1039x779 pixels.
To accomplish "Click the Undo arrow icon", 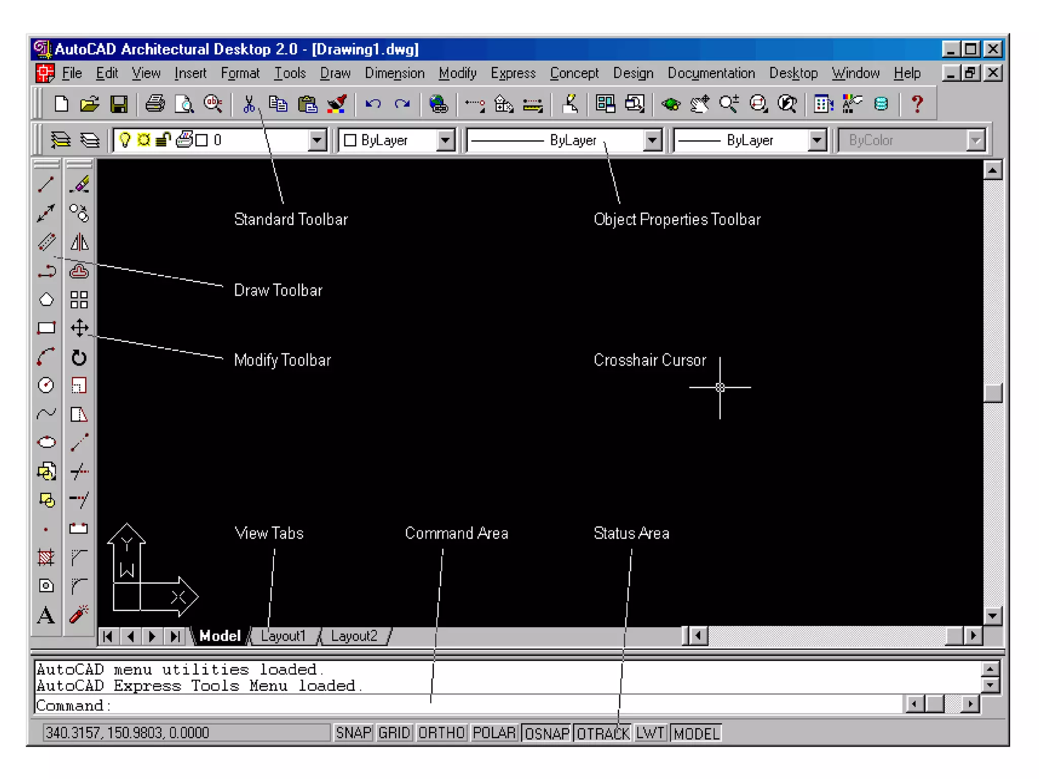I will tap(373, 104).
